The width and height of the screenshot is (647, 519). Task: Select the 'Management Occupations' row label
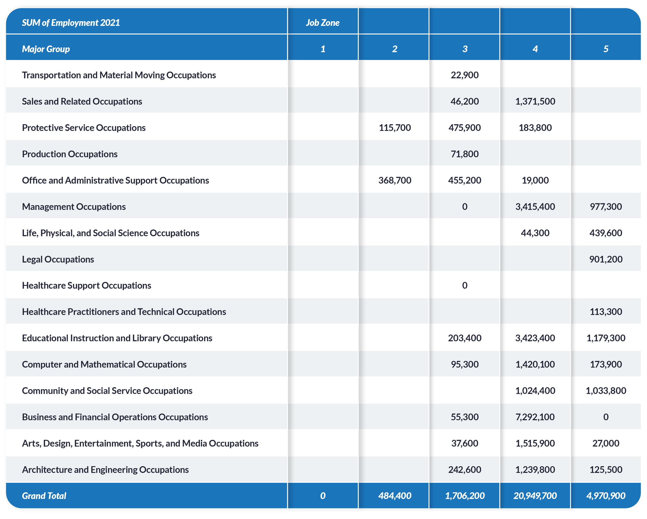coord(74,207)
